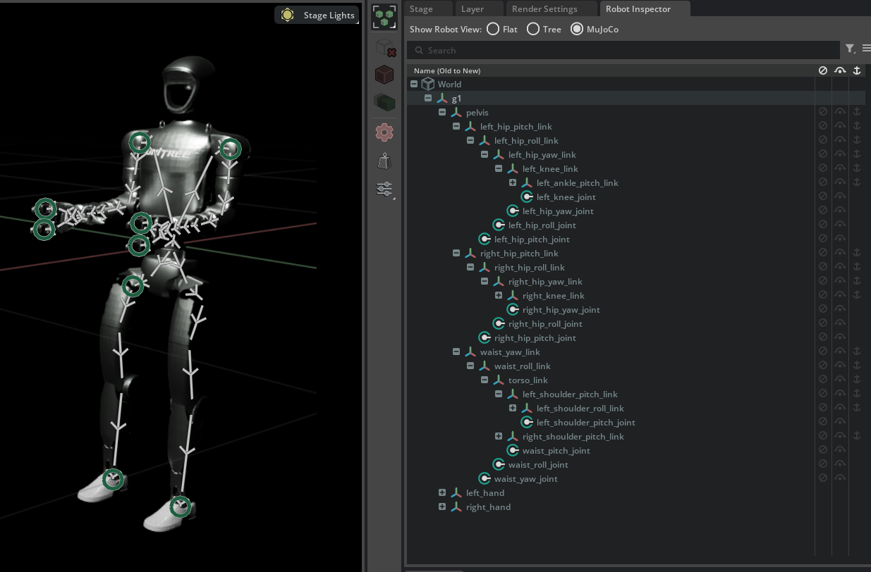Expand the right_knee_link tree node
871x572 pixels.
coord(499,295)
